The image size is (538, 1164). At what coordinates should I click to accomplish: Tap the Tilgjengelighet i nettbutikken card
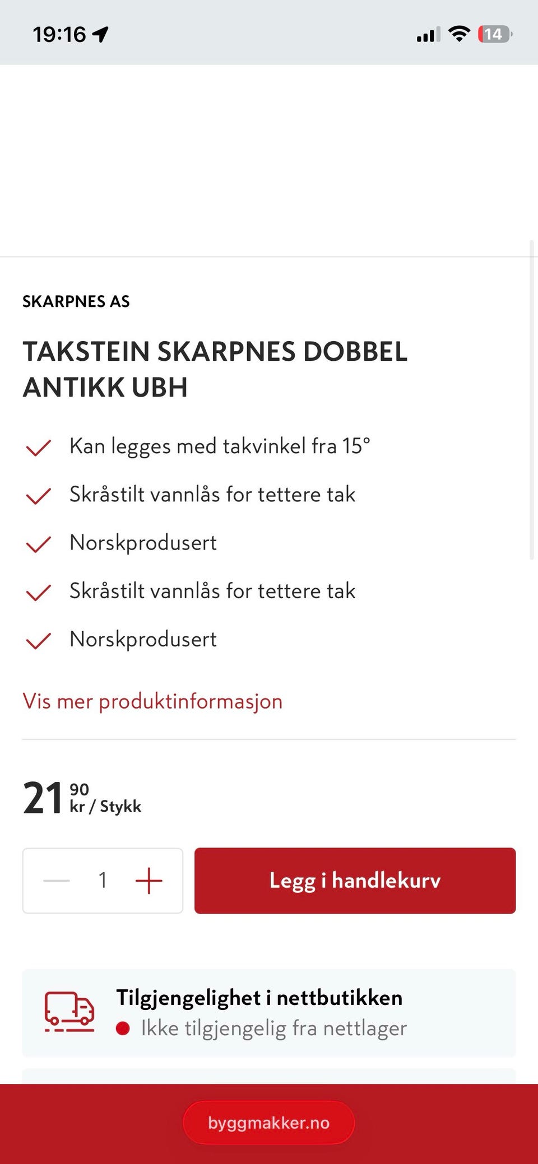[x=269, y=1013]
